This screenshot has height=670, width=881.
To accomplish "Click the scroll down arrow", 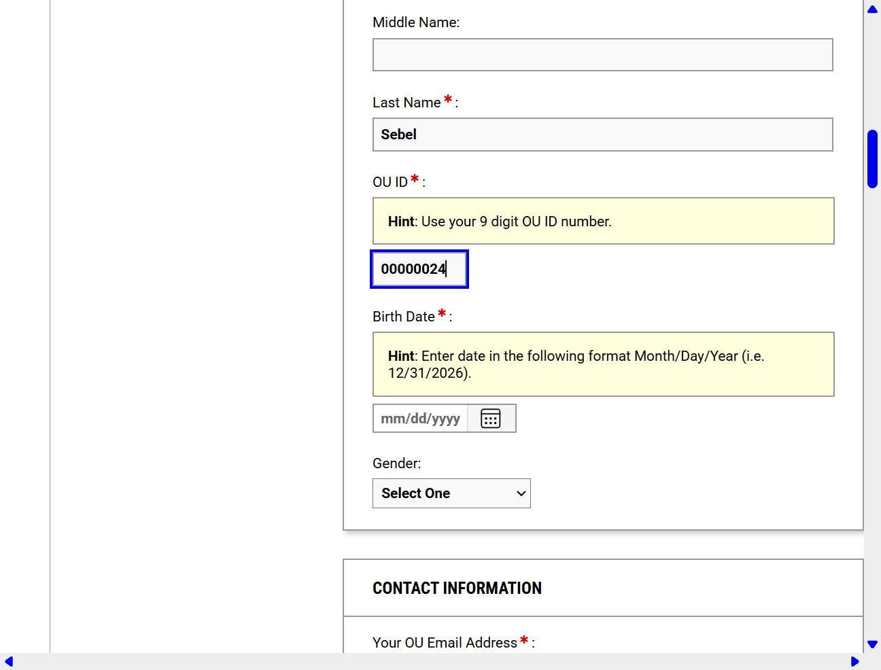I will click(873, 644).
